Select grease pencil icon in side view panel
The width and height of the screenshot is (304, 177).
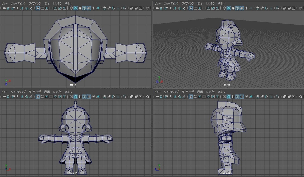(x=184, y=96)
